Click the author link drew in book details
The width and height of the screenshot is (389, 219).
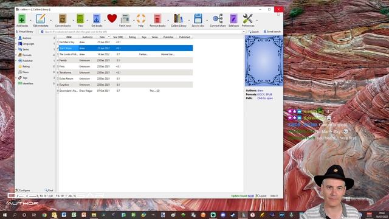pyautogui.click(x=260, y=91)
